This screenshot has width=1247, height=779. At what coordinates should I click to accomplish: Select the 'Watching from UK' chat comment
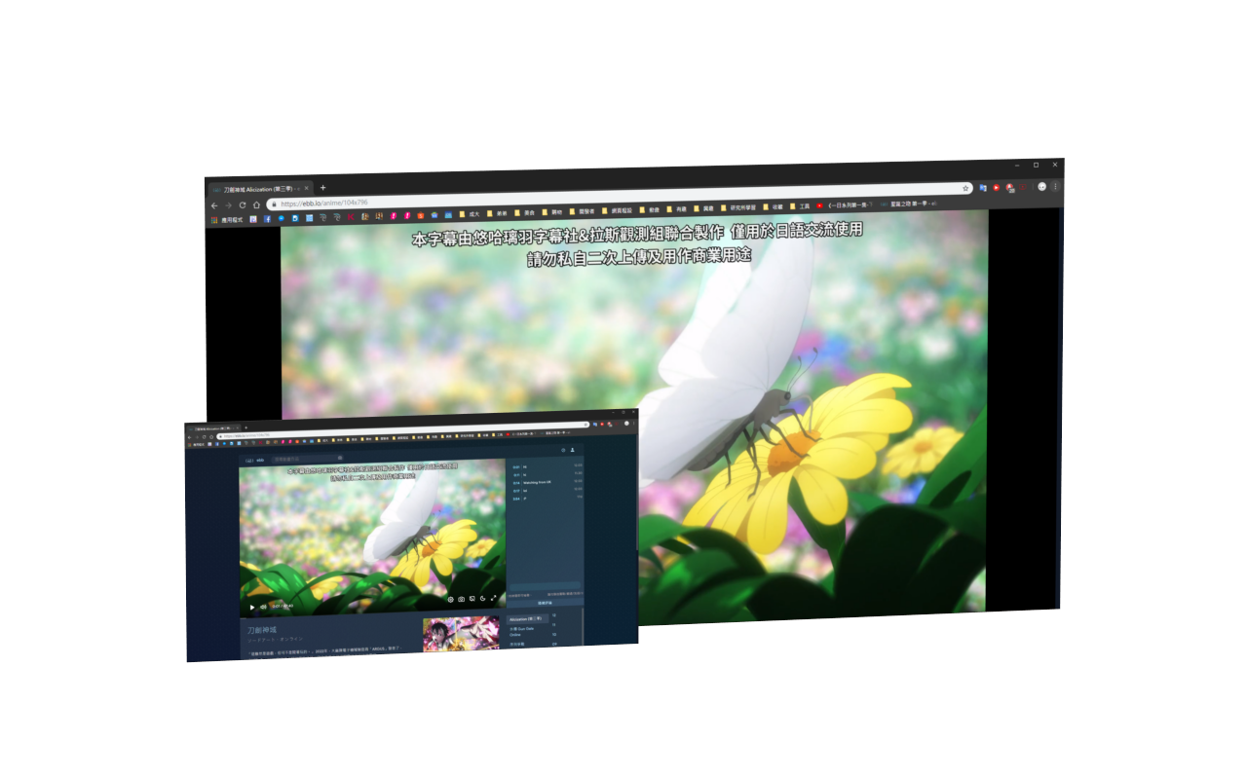click(537, 482)
